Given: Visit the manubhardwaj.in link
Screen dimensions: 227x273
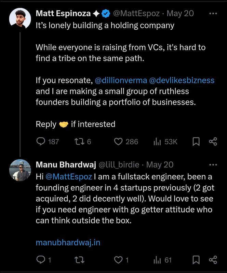Looking at the screenshot, I should [68, 243].
